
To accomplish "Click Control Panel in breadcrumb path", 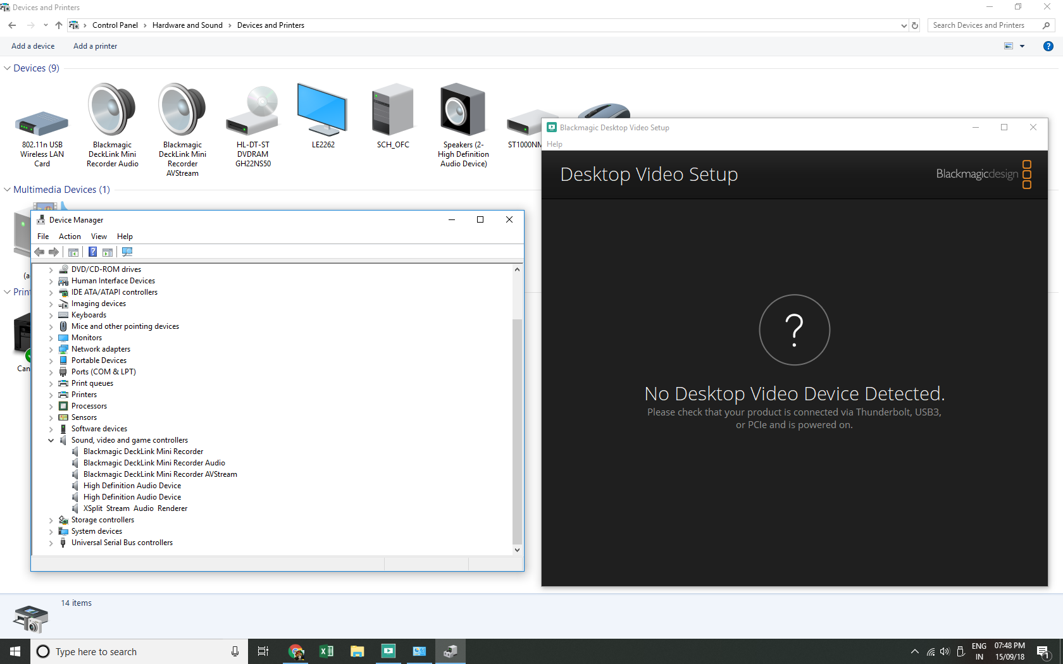I will point(115,25).
